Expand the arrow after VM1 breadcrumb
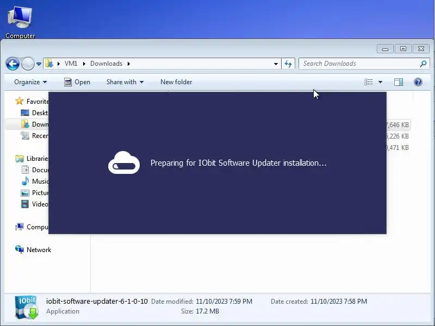 84,64
